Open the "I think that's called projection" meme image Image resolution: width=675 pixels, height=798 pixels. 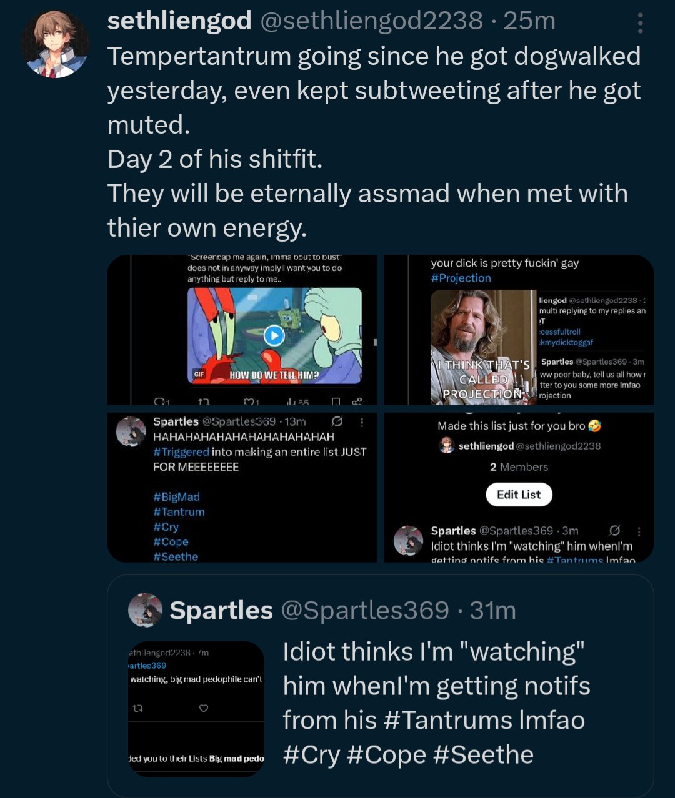tap(482, 347)
